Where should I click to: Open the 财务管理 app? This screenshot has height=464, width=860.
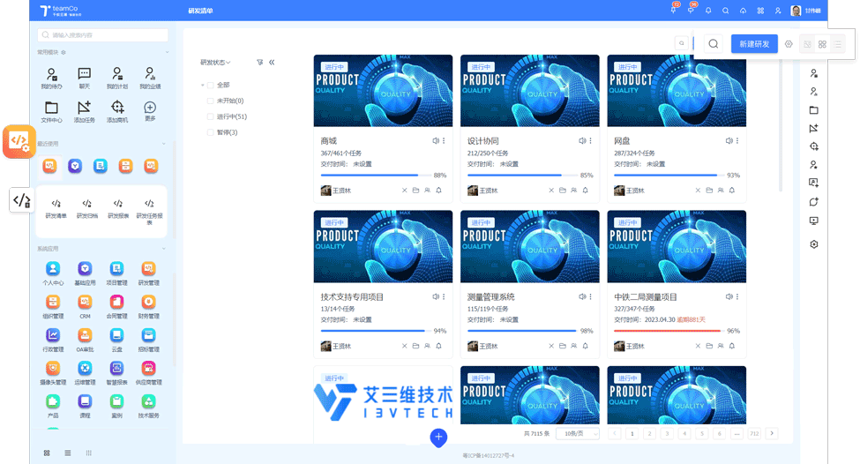[149, 307]
